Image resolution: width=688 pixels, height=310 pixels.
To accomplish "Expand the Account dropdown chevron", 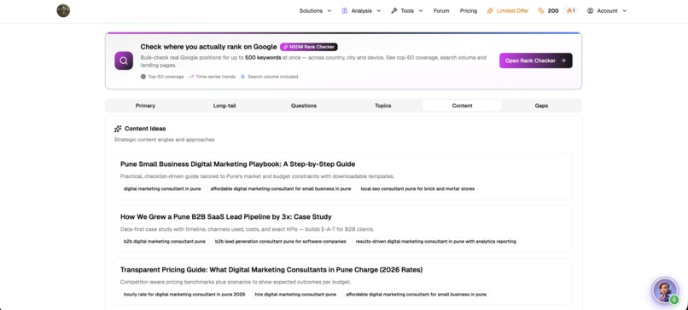I will [x=624, y=11].
